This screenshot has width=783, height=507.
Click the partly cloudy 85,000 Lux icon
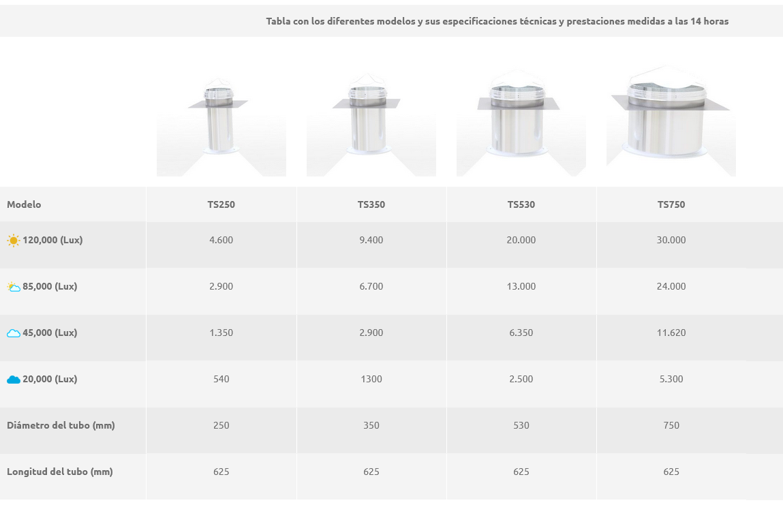[x=14, y=287]
